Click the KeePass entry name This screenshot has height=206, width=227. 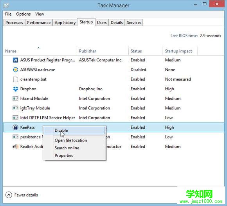coord(27,127)
